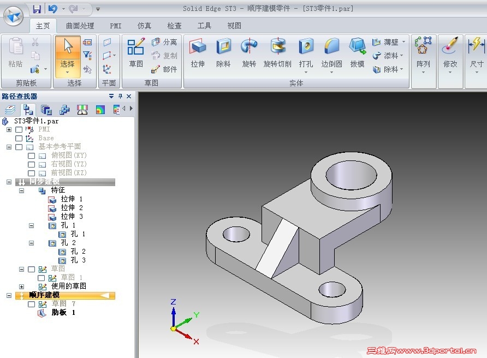This screenshot has width=487, height=358.
Task: Click the 分离 (Detach) button
Action: click(x=164, y=42)
